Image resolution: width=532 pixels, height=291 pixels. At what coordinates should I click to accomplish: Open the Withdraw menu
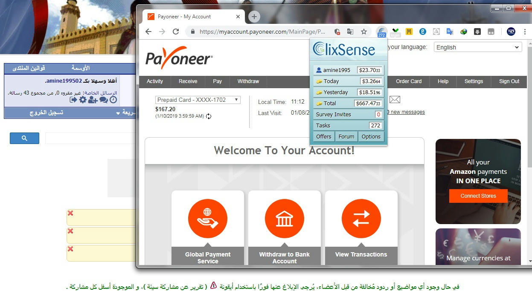[248, 81]
